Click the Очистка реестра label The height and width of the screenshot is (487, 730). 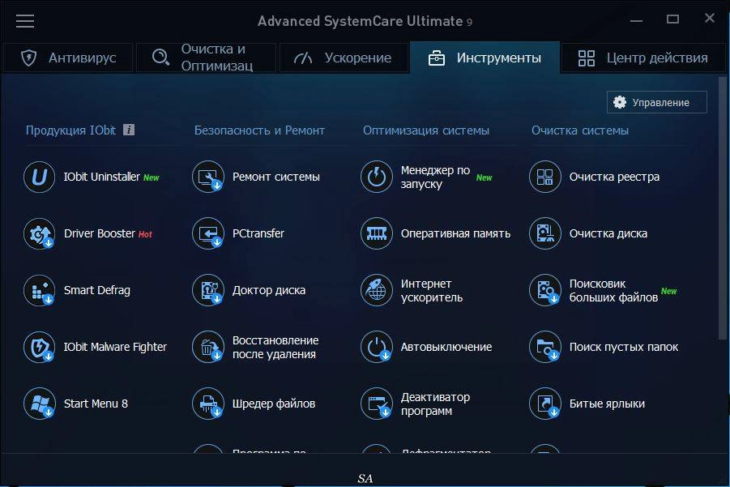click(x=614, y=177)
